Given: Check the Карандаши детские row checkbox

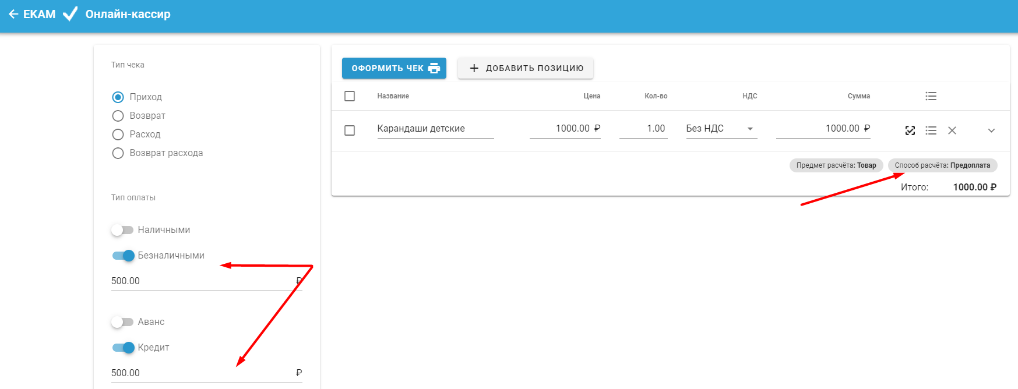Looking at the screenshot, I should point(350,130).
